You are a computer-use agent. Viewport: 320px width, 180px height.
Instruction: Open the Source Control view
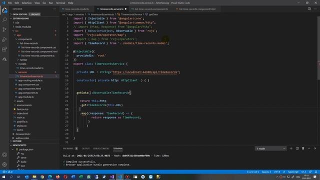4,29
